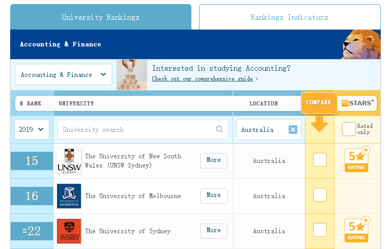Open The University of Melbourne link
Viewport: 392px width, 249px height.
[133, 196]
